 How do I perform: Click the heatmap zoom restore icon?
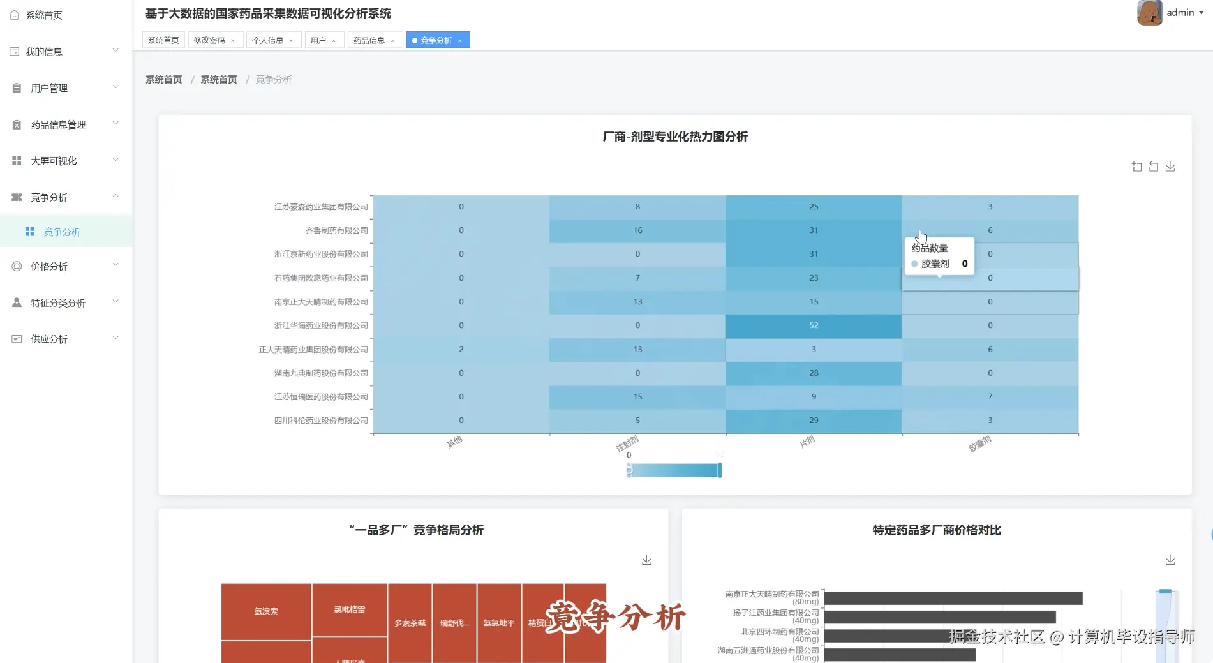(x=1154, y=166)
